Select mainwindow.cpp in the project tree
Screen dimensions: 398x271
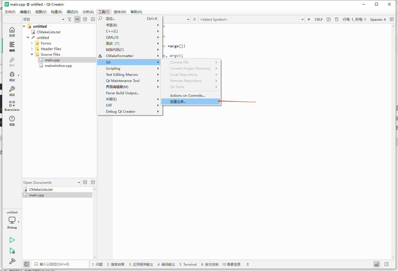coord(58,65)
